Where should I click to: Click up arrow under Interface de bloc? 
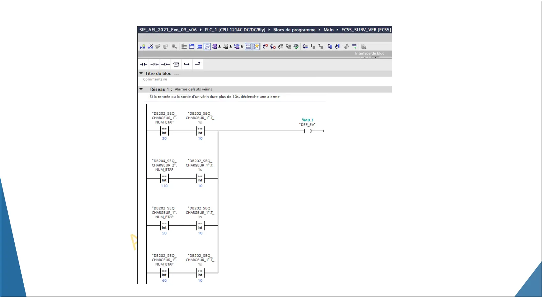(365, 57)
